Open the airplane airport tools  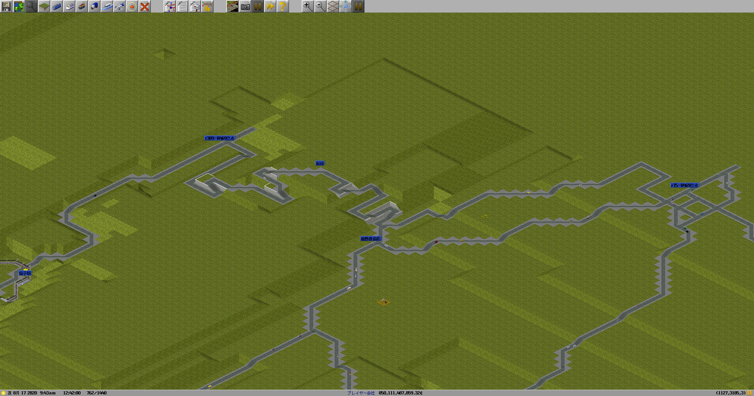[x=119, y=6]
